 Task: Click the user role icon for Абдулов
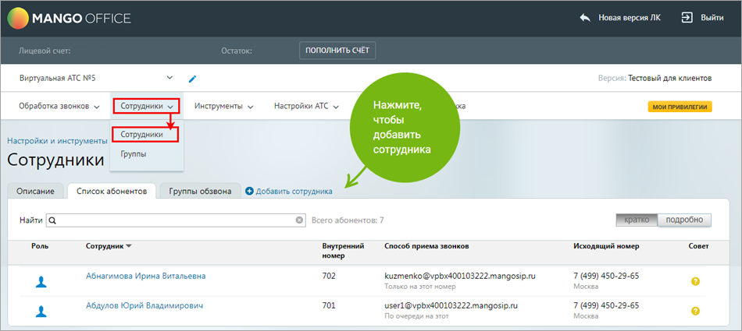[41, 311]
